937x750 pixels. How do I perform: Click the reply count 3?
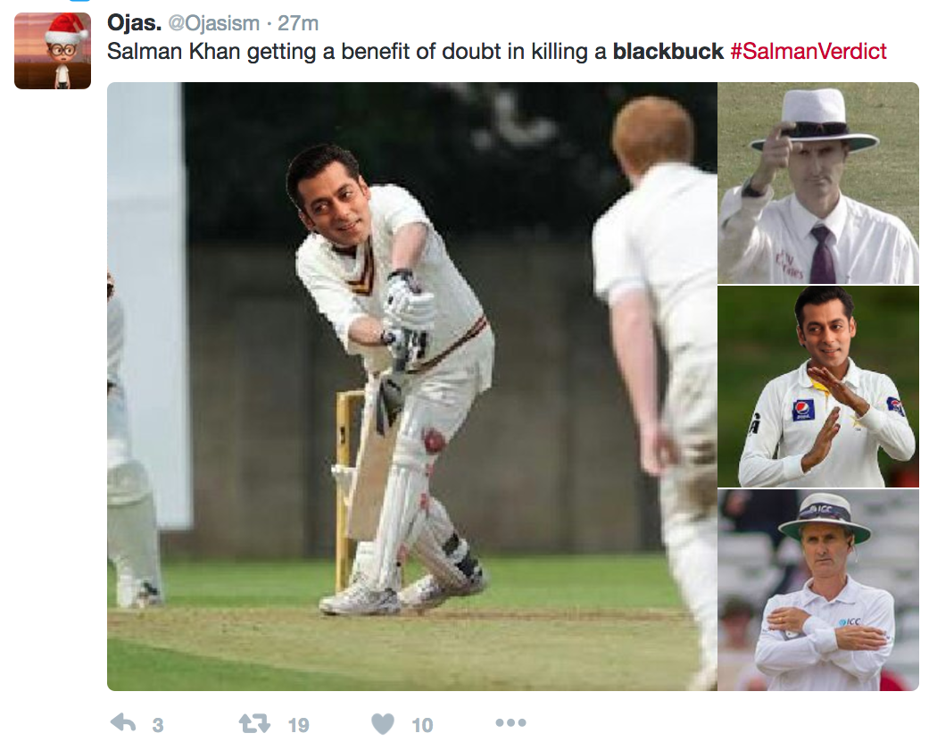[158, 725]
